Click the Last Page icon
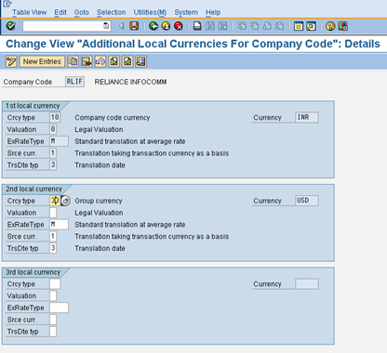The image size is (387, 353). pos(279,26)
